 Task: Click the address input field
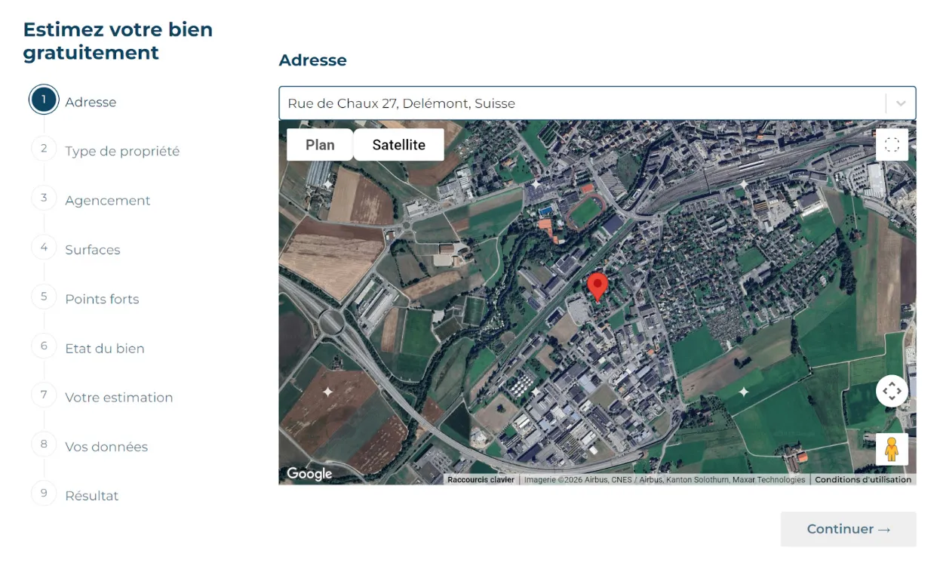point(528,103)
